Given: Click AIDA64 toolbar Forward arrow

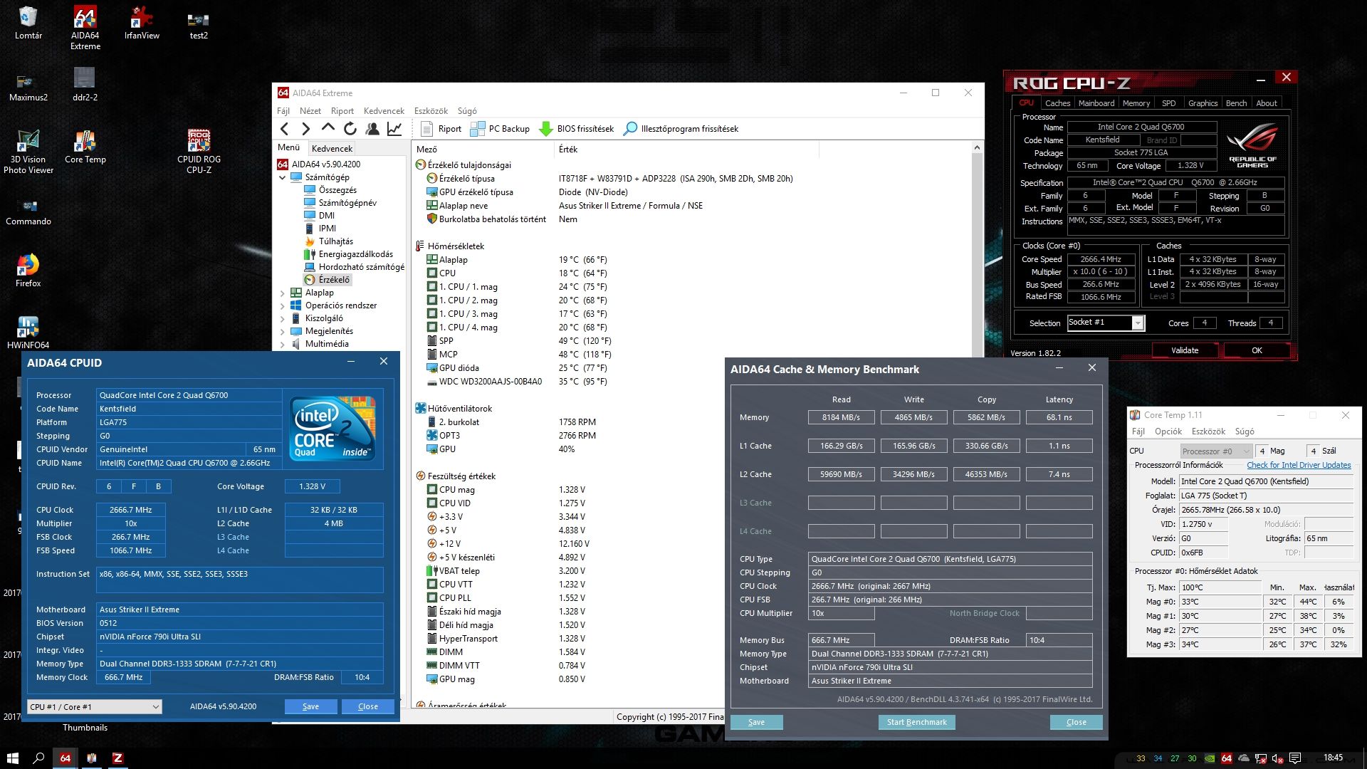Looking at the screenshot, I should (x=306, y=129).
